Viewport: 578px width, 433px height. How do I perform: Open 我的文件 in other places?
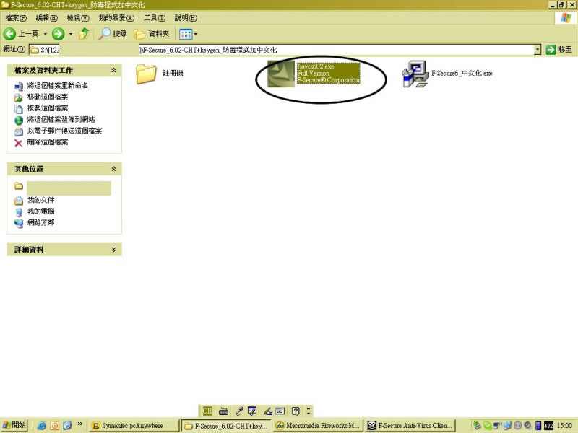pos(40,200)
